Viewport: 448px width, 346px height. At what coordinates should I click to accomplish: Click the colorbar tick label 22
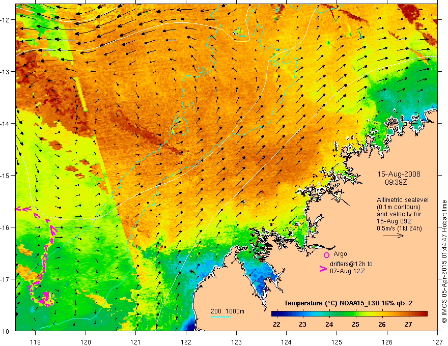[x=276, y=325]
